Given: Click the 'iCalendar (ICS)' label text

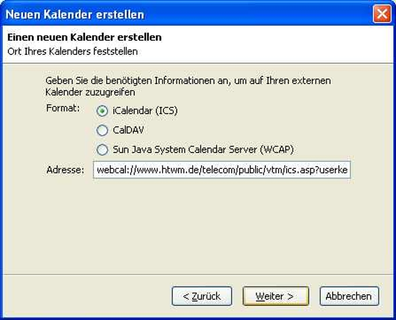Looking at the screenshot, I should click(x=145, y=111).
